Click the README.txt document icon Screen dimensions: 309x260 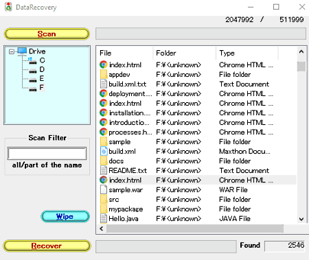click(x=104, y=170)
